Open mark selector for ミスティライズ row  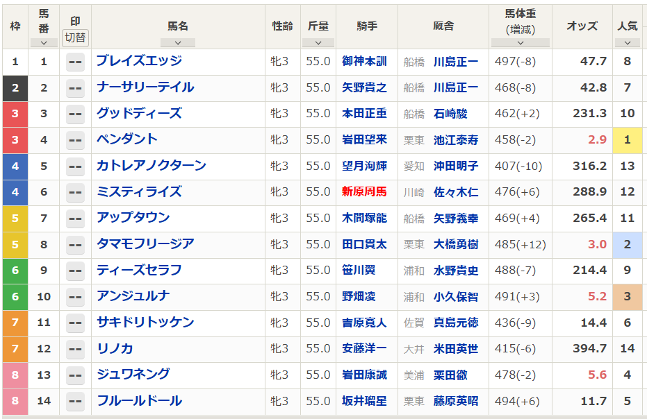[x=75, y=192]
